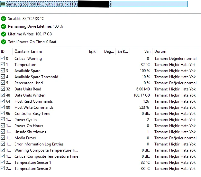Click Temperature row status Hiçbir Hata Yok

pyautogui.click(x=175, y=65)
